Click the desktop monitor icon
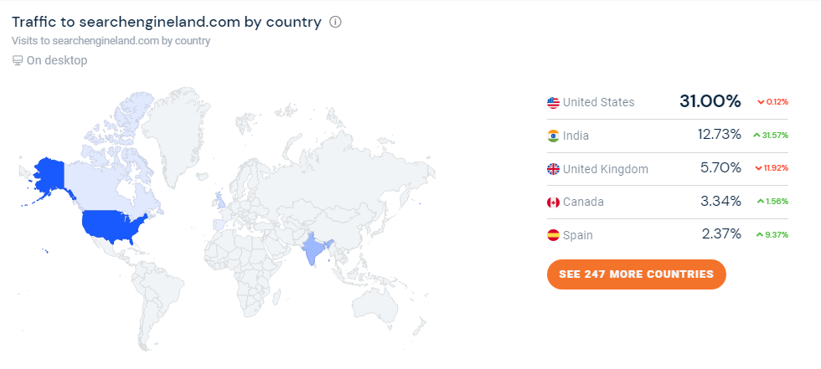 click(18, 60)
